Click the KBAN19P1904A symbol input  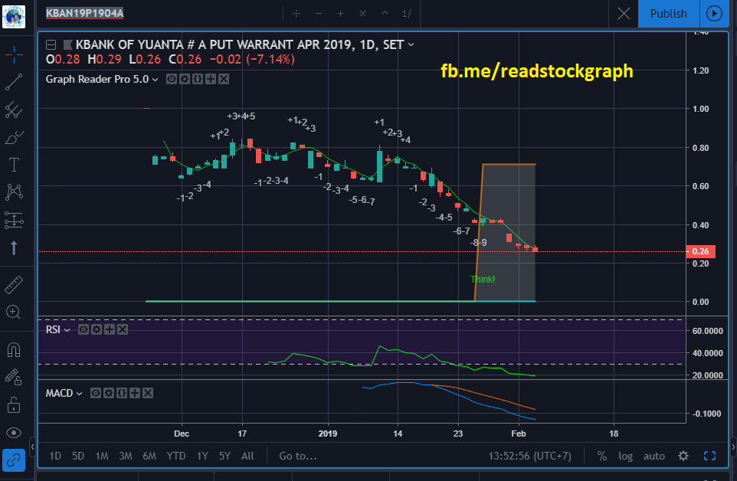click(x=84, y=13)
